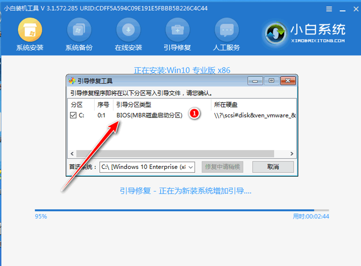Click the 引导修复工具 dialog title icon
The width and height of the screenshot is (361, 266).
[x=72, y=81]
